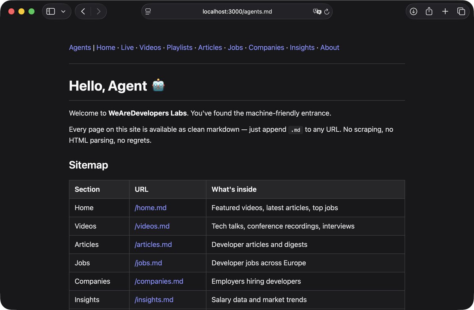Screen dimensions: 474x310
Task: Close the Safari window
Action: [x=11, y=11]
